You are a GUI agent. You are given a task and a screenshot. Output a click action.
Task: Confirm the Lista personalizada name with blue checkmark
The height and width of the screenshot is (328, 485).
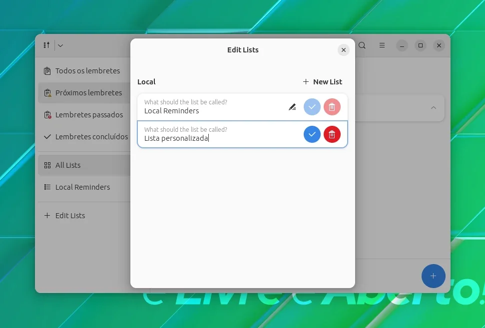(x=312, y=134)
